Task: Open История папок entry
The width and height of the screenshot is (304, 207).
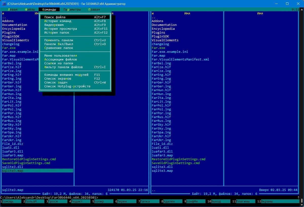Action: [75, 32]
